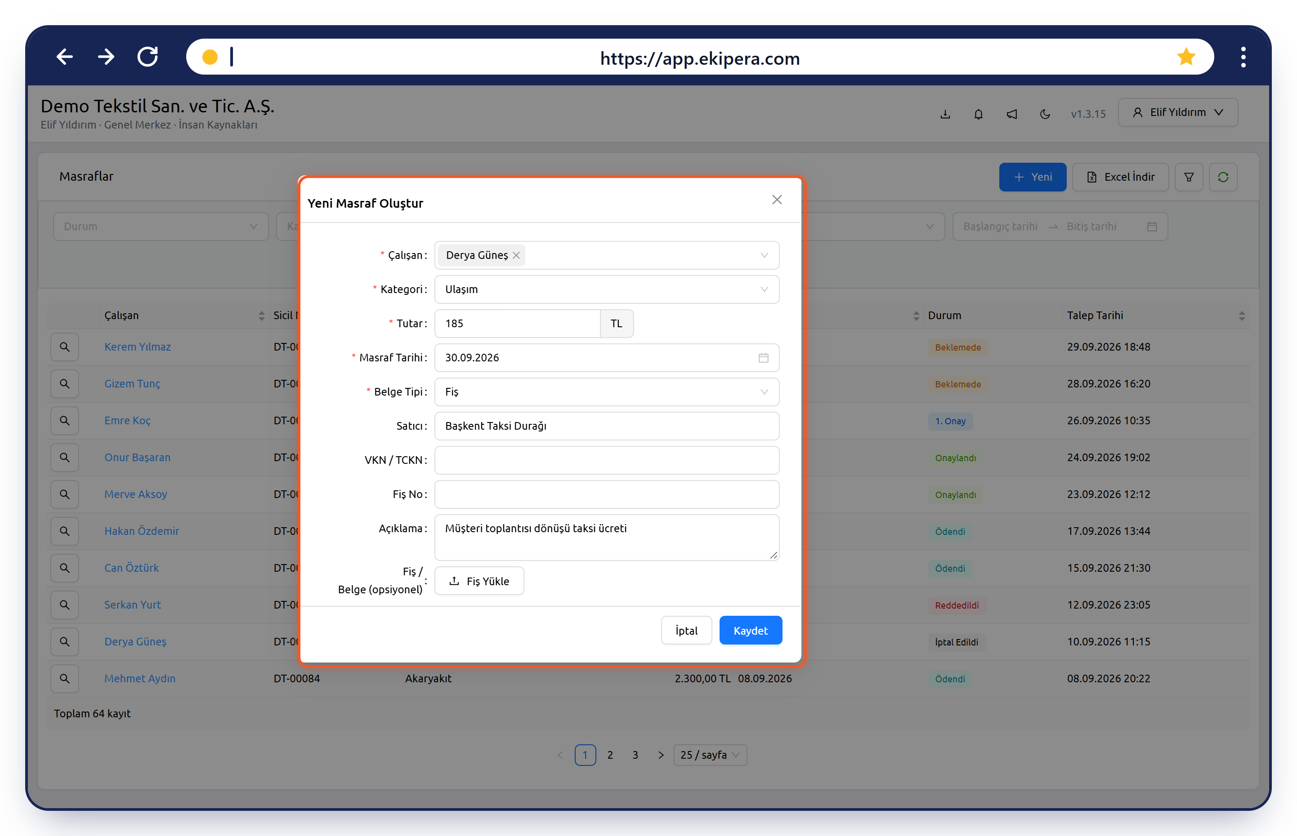The width and height of the screenshot is (1297, 836).
Task: Close the Yeni Masraf Oluştur dialog
Action: click(x=777, y=200)
